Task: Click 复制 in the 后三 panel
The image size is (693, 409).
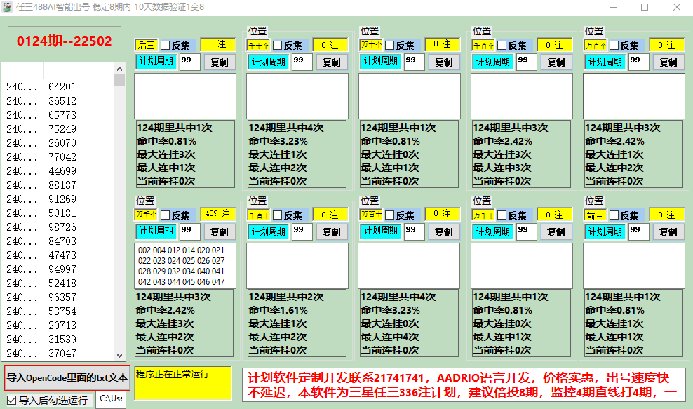Action: [x=220, y=62]
